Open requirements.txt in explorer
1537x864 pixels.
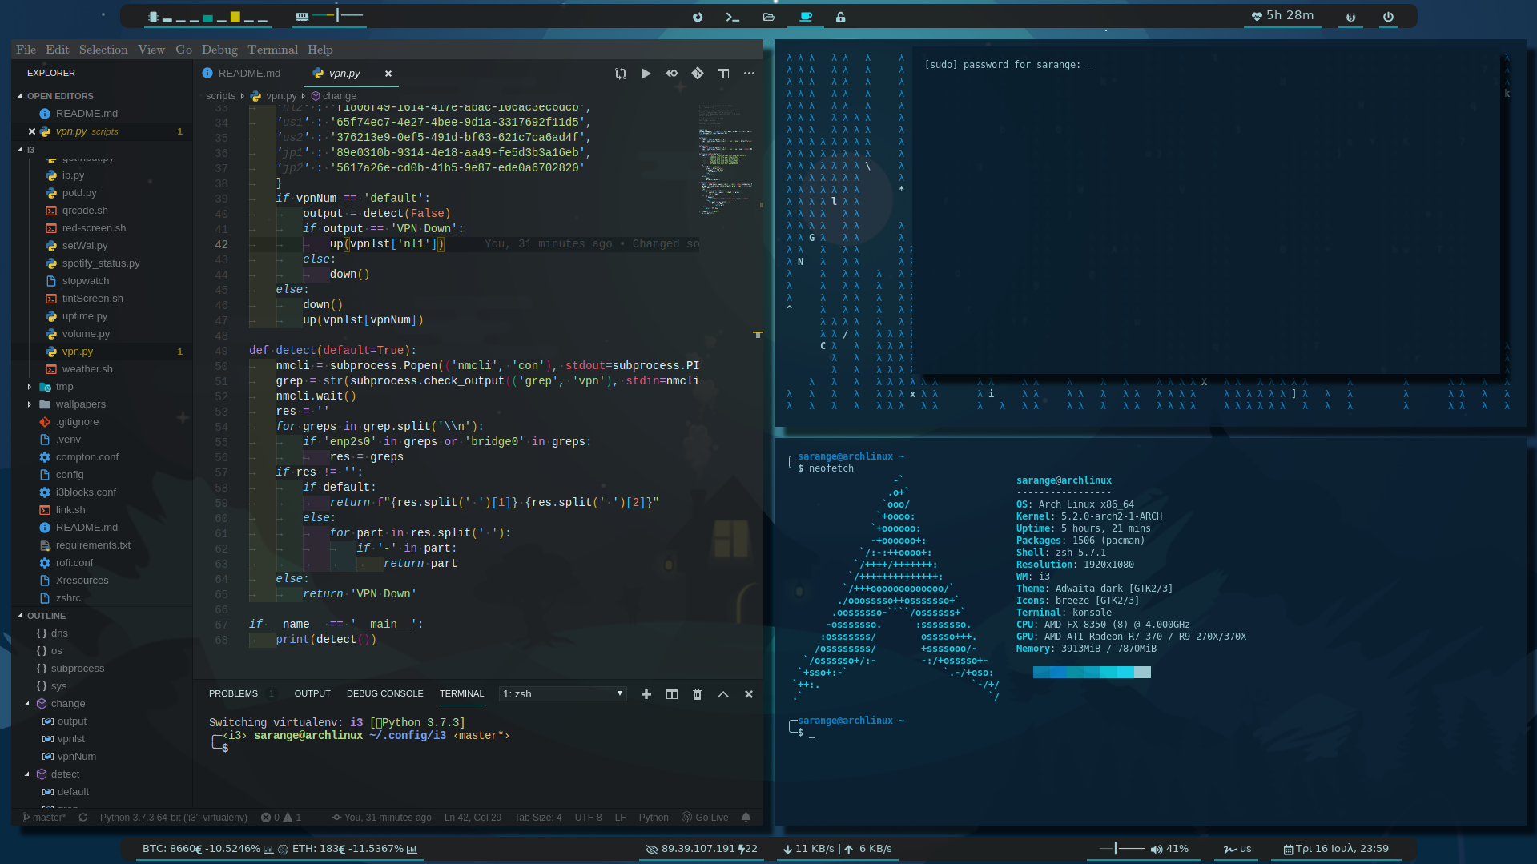tap(93, 545)
